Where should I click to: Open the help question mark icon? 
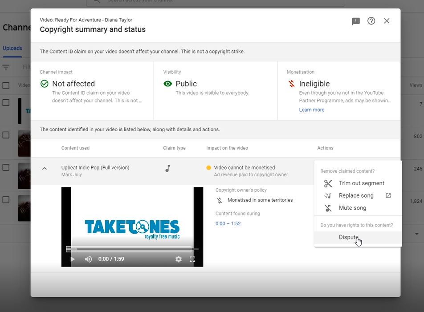(x=371, y=21)
